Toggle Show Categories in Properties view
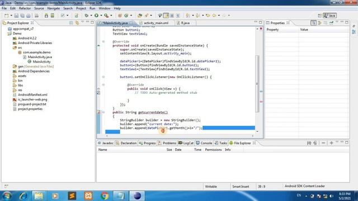 tap(313, 23)
